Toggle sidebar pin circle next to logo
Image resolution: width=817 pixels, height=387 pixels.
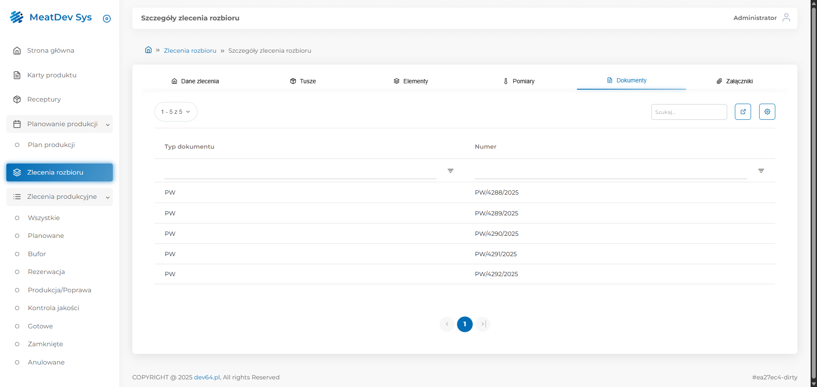point(107,19)
